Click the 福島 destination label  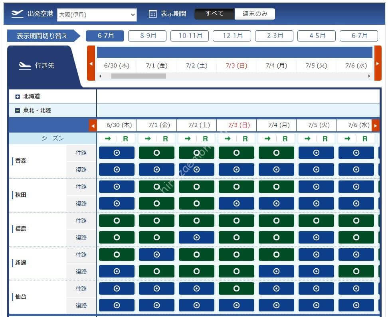click(21, 229)
